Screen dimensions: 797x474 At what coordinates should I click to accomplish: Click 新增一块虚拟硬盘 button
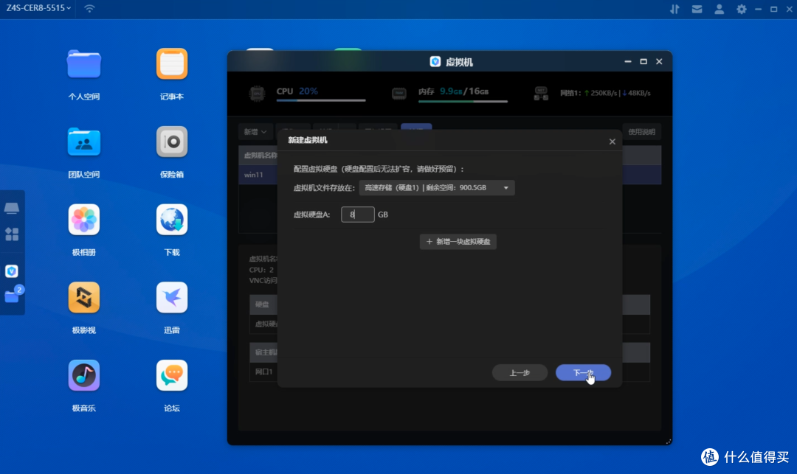(458, 242)
